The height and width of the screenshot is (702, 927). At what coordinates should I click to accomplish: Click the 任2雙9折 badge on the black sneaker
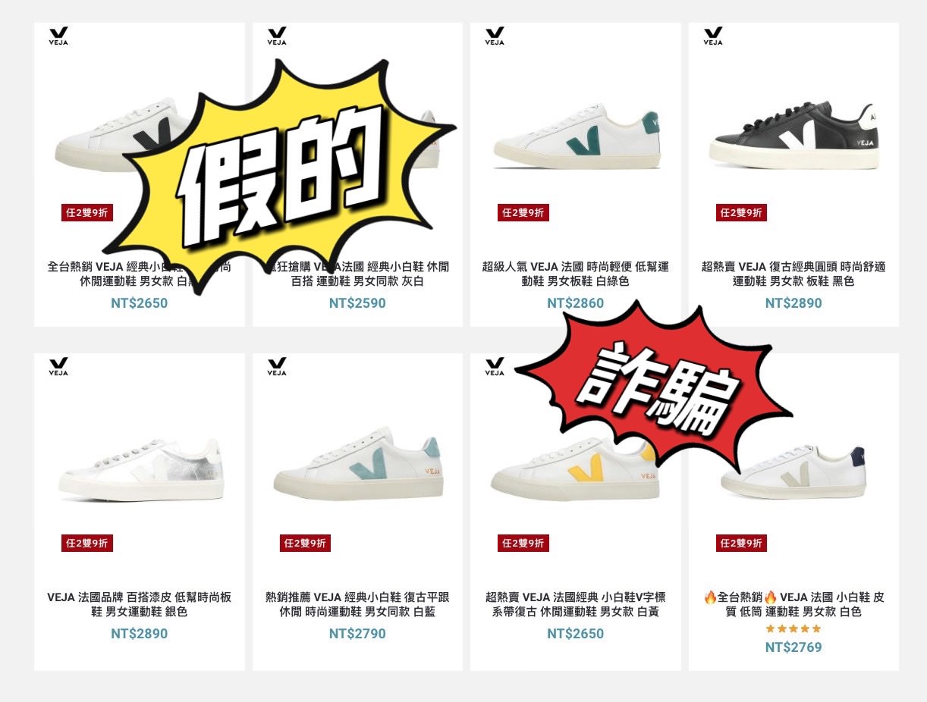pos(741,213)
